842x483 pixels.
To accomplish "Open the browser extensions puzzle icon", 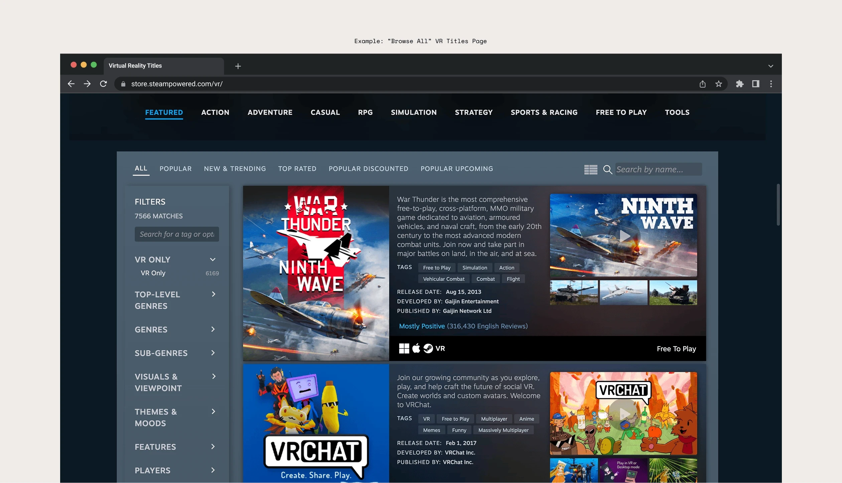I will [739, 84].
